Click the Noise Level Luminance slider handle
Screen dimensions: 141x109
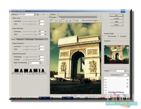(x=30, y=21)
